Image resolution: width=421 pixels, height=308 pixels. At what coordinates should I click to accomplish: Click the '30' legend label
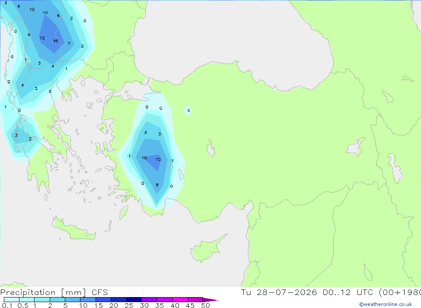(x=144, y=305)
